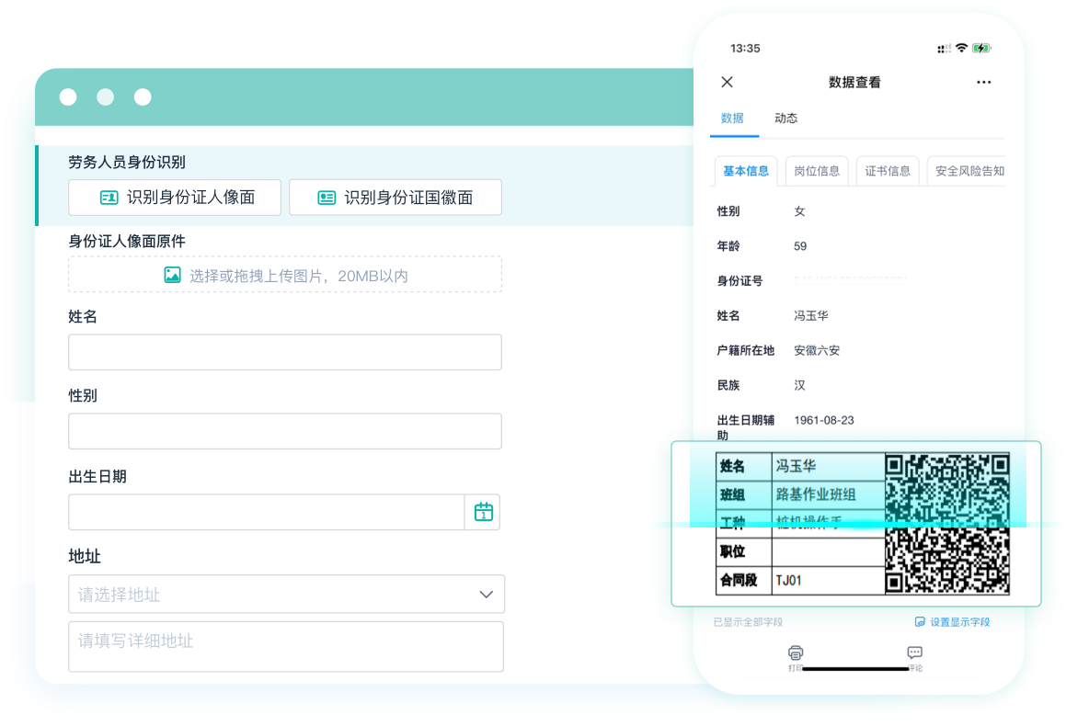Close the 数据查看 page with X icon

pos(727,82)
